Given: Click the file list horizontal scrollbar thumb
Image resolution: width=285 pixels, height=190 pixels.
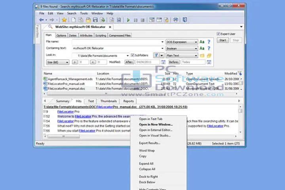Looking at the screenshot, I should (106, 94).
